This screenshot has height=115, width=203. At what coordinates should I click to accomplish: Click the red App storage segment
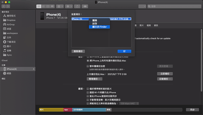coord(68,110)
